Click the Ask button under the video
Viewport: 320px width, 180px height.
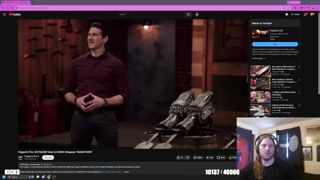tap(209, 157)
